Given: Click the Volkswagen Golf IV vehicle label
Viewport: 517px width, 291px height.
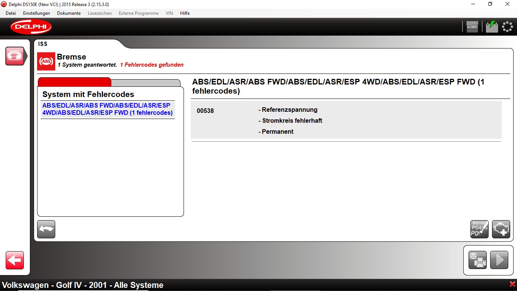Looking at the screenshot, I should pyautogui.click(x=83, y=285).
